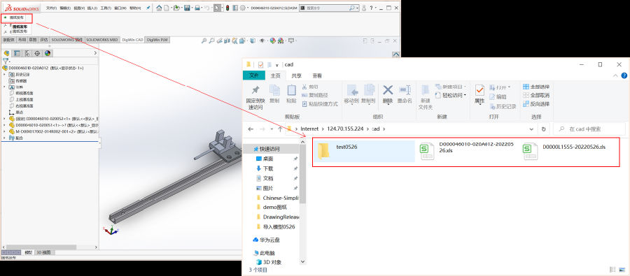The width and height of the screenshot is (630, 276).
Task: Expand the M-D000017002-014R002-001 component node
Action: [4, 131]
